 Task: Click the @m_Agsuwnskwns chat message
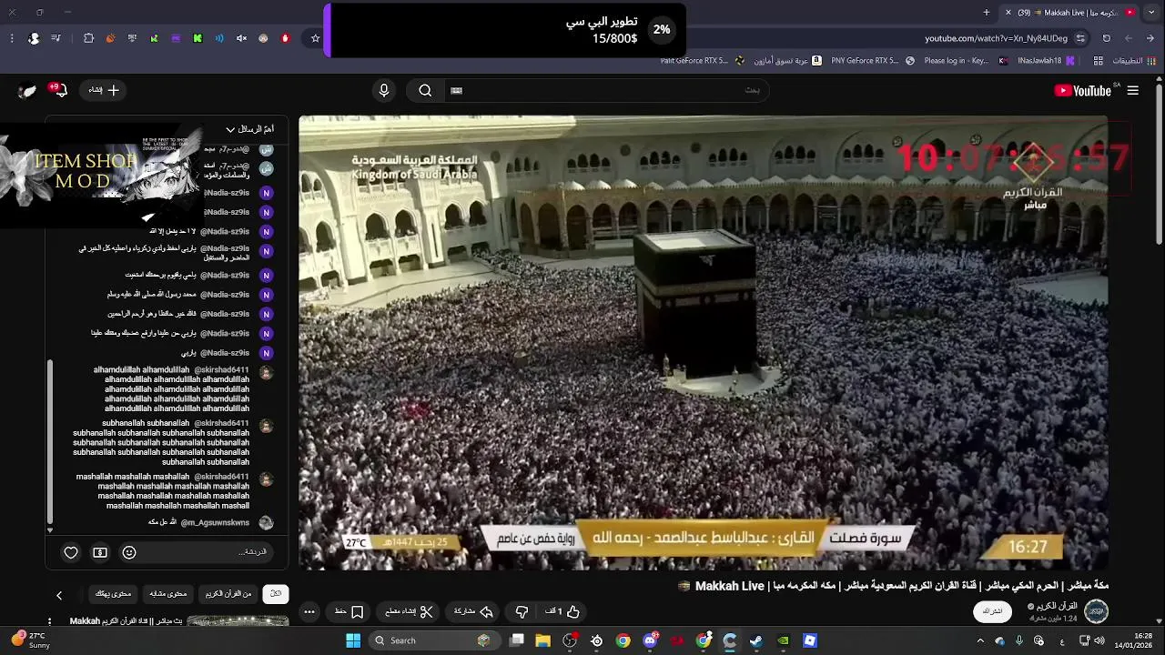(209, 522)
